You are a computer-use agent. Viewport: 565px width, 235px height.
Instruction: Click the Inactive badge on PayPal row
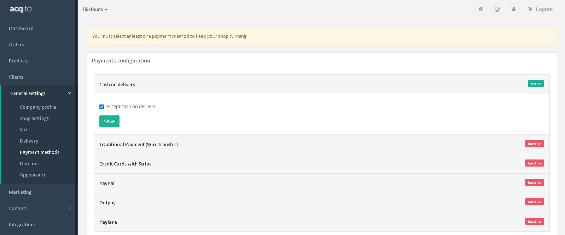point(535,182)
